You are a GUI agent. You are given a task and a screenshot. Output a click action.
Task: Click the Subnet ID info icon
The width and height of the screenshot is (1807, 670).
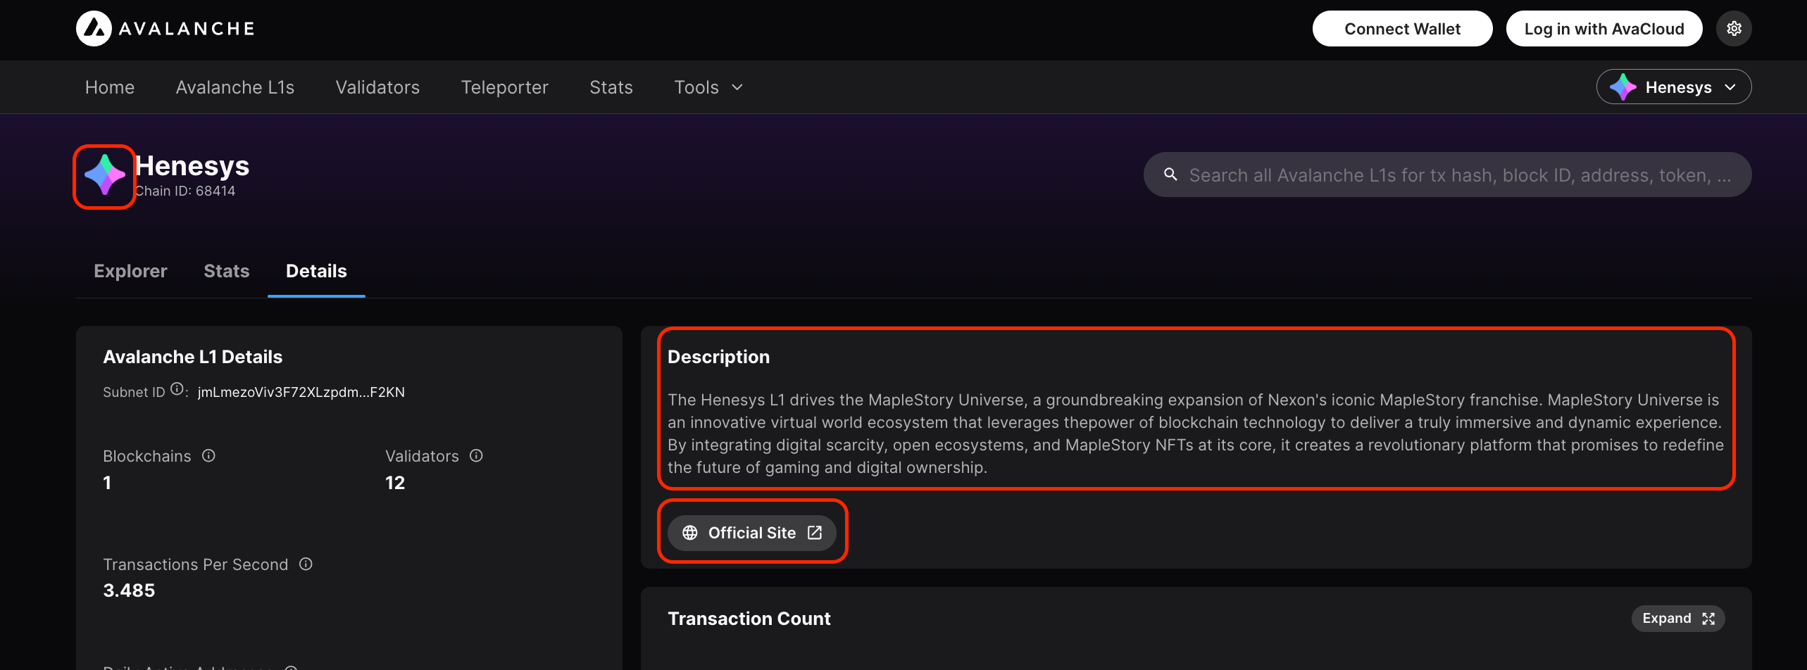(x=177, y=389)
